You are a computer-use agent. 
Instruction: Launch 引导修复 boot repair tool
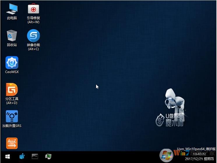(x=33, y=9)
